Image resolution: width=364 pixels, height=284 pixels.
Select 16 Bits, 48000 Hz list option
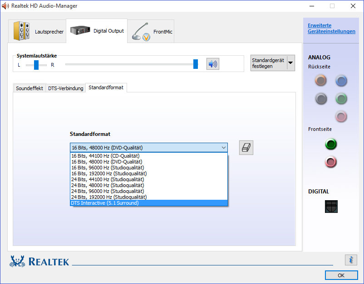click(x=148, y=162)
